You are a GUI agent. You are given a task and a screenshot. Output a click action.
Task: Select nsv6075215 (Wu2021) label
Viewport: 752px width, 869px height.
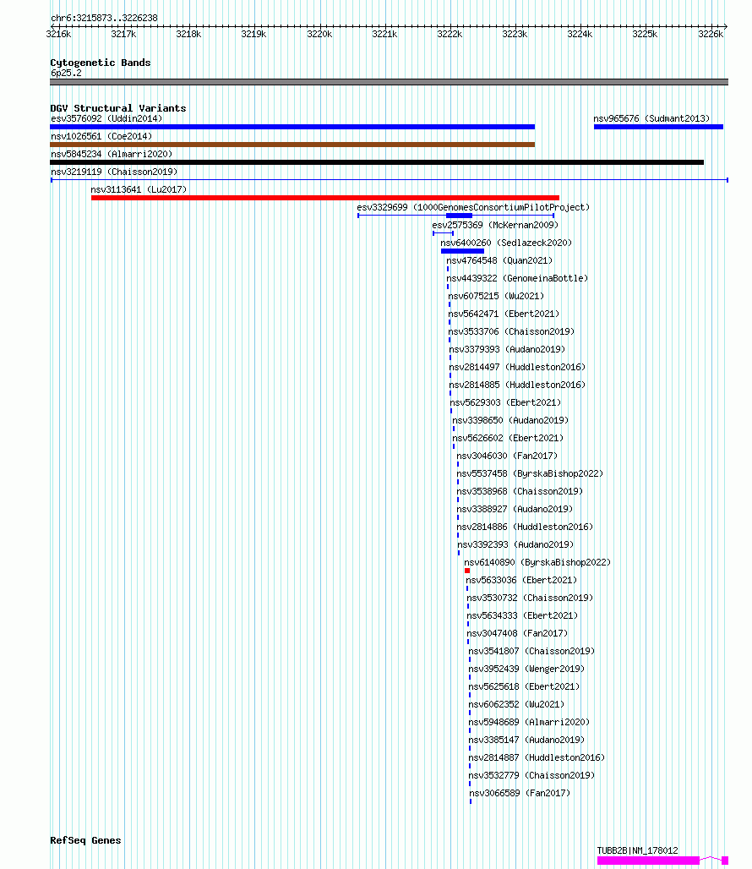pos(496,296)
